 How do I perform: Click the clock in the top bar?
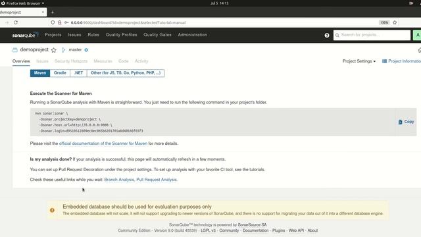tap(219, 3)
